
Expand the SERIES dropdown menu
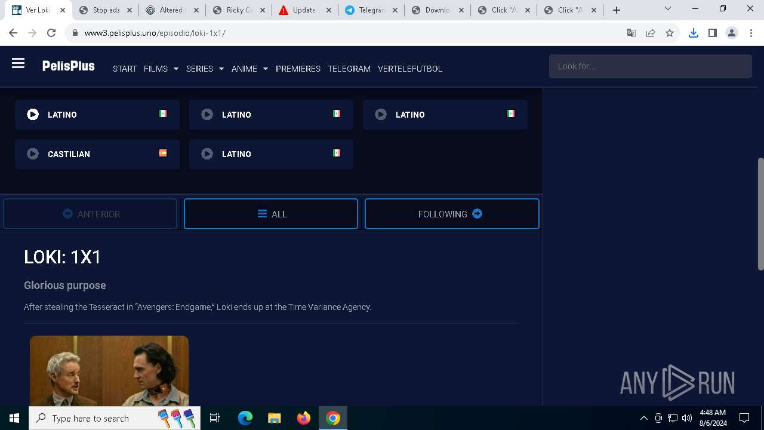tap(205, 69)
